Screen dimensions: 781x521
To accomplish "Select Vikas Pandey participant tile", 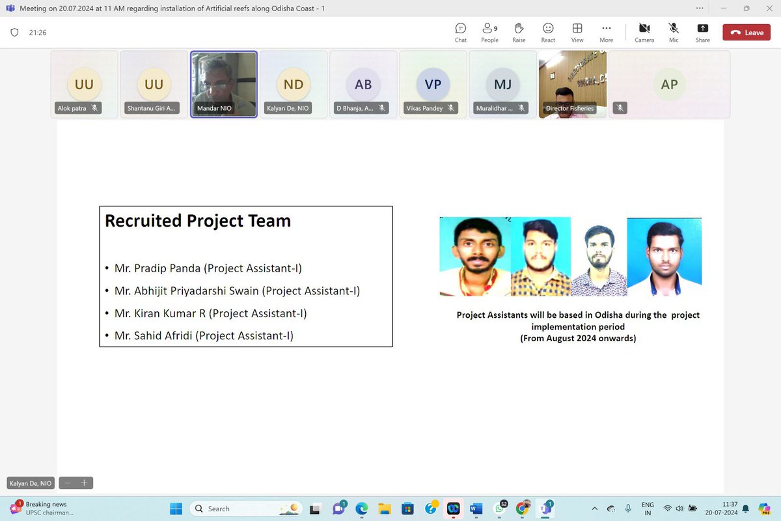I will click(x=432, y=84).
